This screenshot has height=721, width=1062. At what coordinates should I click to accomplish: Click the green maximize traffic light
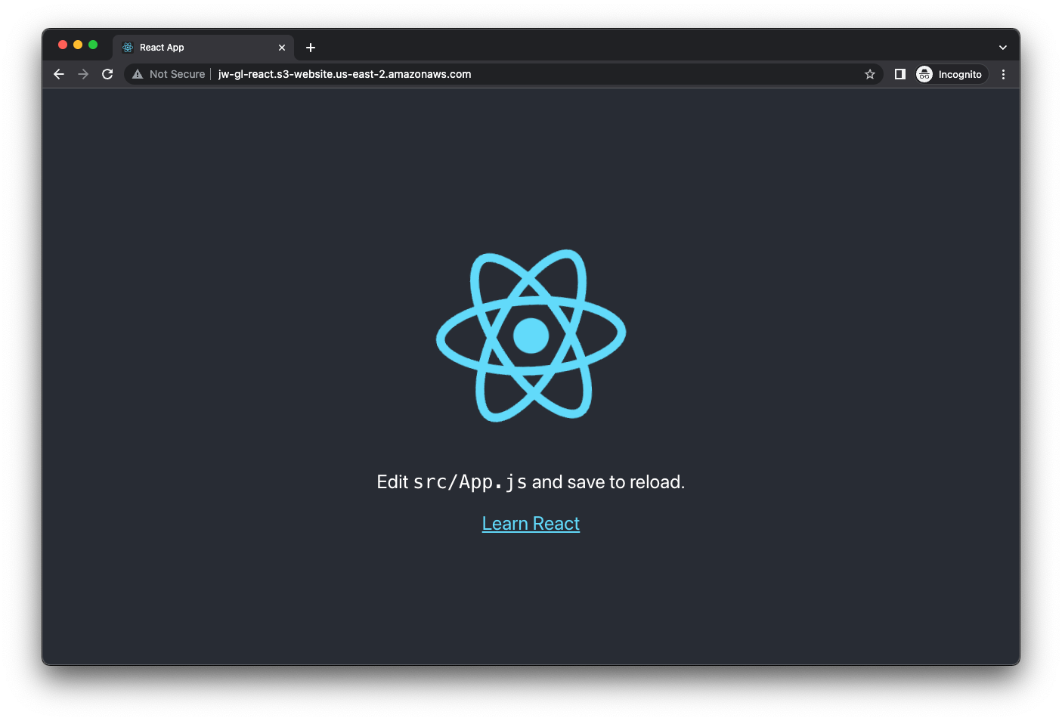92,45
